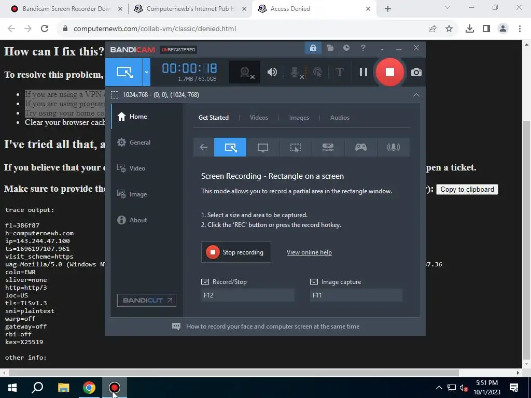The image size is (531, 398).
Task: Select rectangle on a screen mode icon
Action: (230, 147)
